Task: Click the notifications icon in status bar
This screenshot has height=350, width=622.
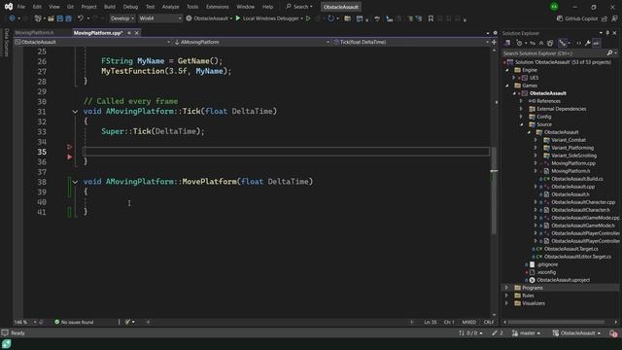Action: (613, 332)
